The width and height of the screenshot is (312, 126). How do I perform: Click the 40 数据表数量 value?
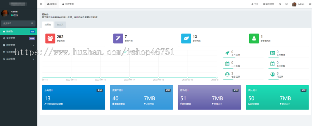pos(115,98)
